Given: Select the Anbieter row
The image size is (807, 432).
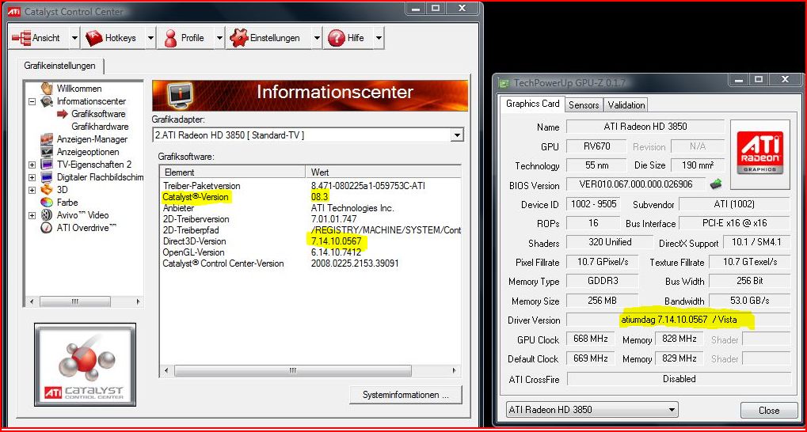Looking at the screenshot, I should [310, 208].
